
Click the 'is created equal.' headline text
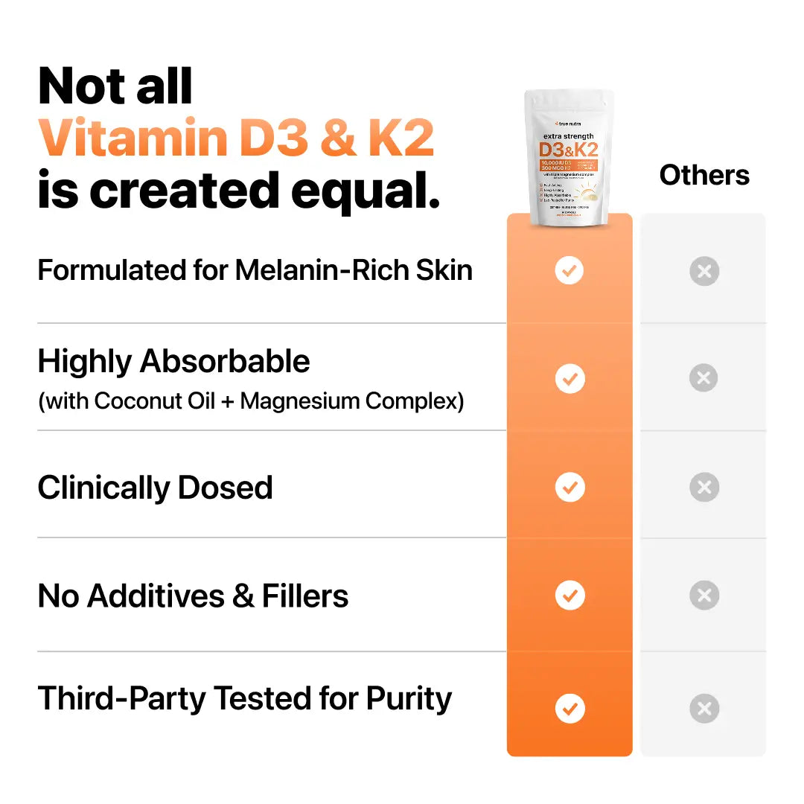pos(238,191)
